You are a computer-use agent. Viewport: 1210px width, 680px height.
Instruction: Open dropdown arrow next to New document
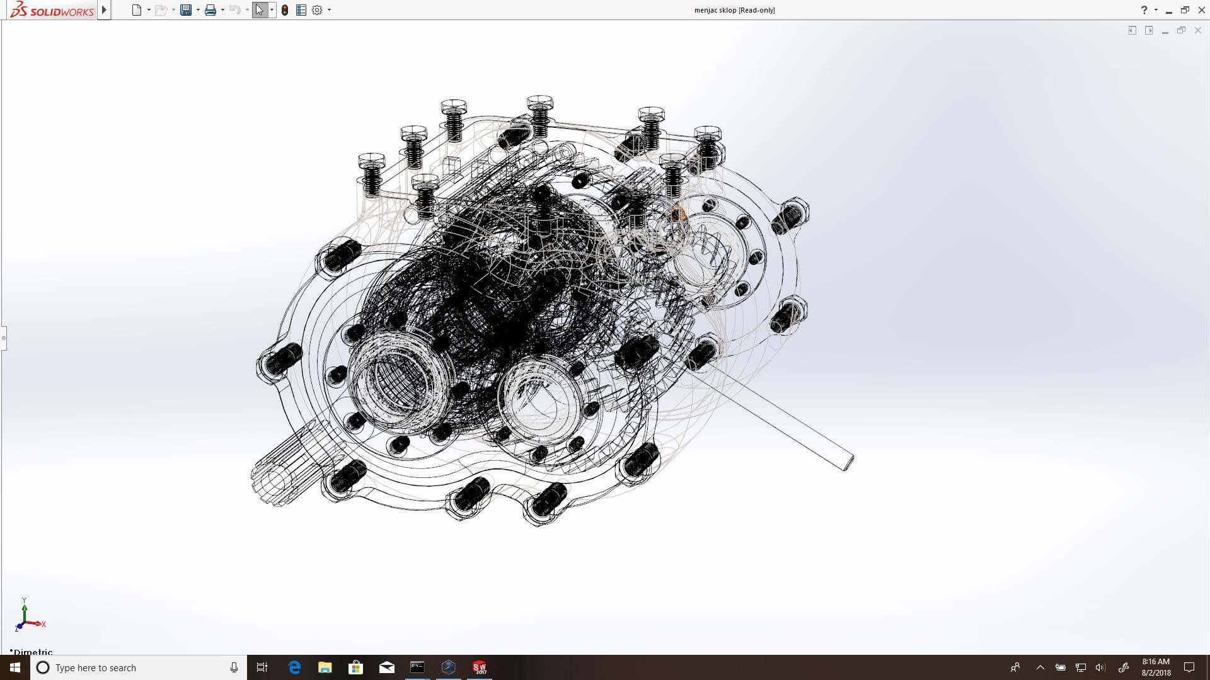[x=149, y=10]
